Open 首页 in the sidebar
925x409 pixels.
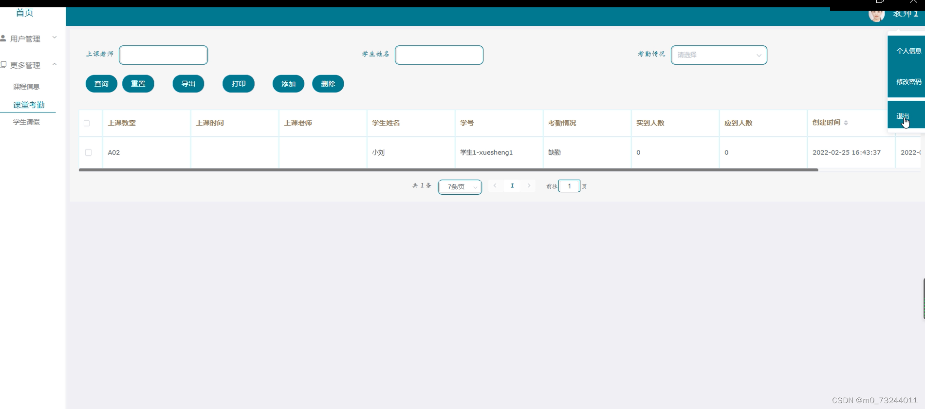(x=24, y=13)
